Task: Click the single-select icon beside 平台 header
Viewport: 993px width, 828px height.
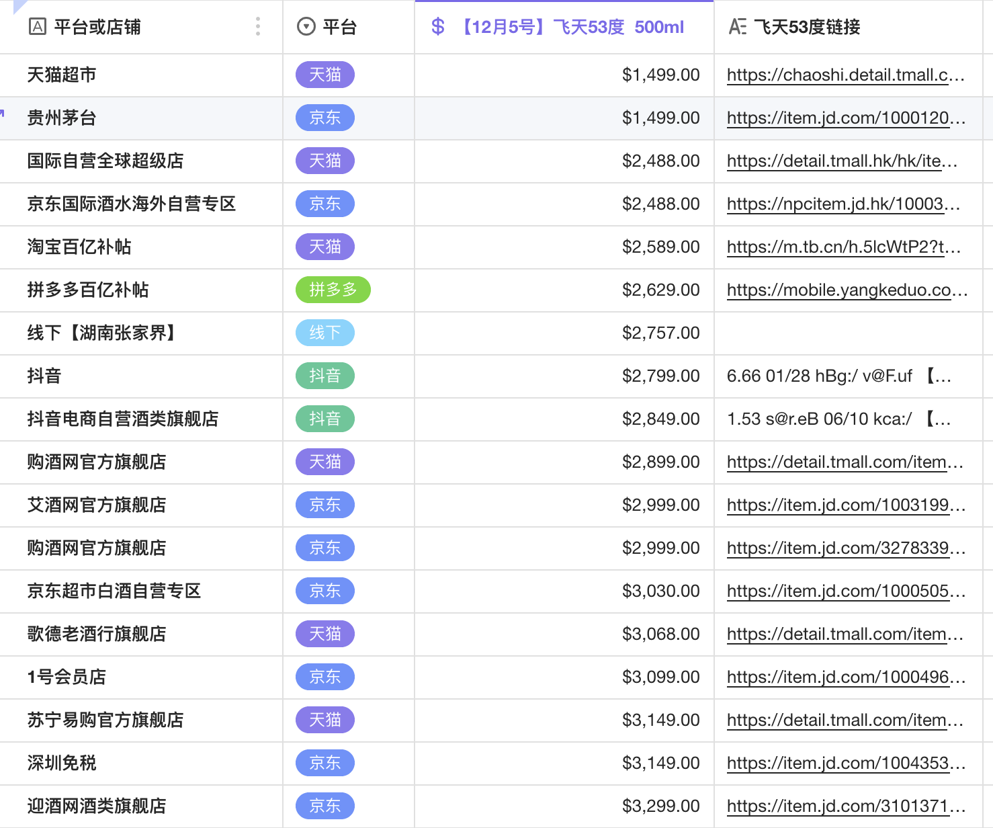Action: tap(306, 27)
